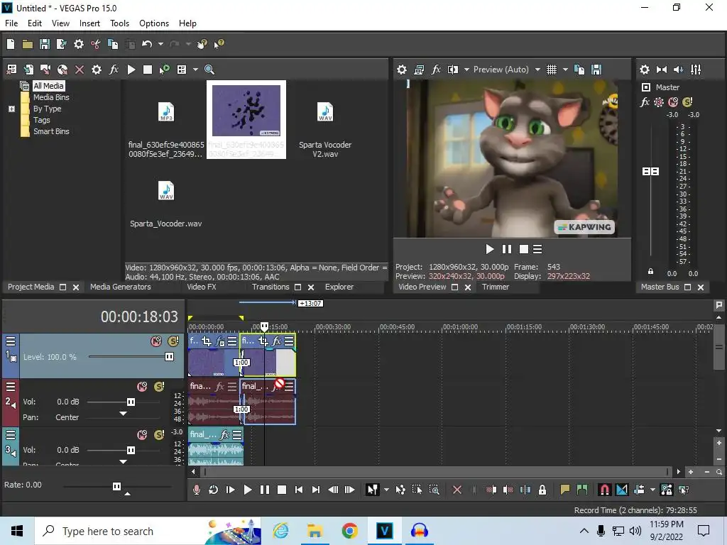
Task: Open event FX on track 3 clip
Action: (224, 435)
